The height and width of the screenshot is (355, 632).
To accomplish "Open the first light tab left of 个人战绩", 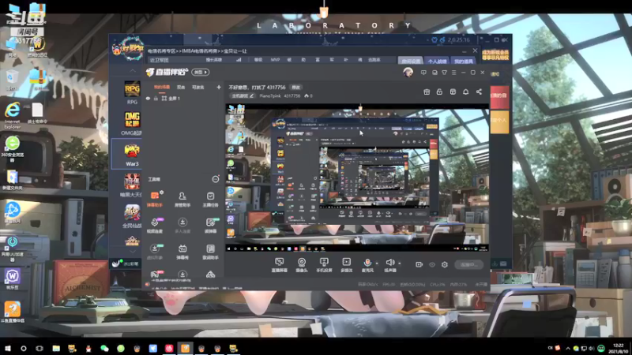I will (411, 61).
